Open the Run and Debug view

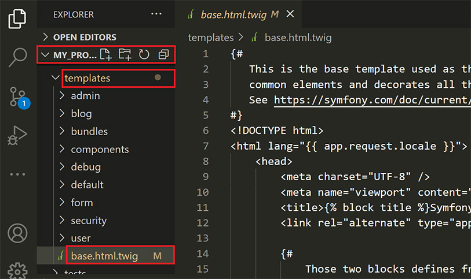point(18,136)
